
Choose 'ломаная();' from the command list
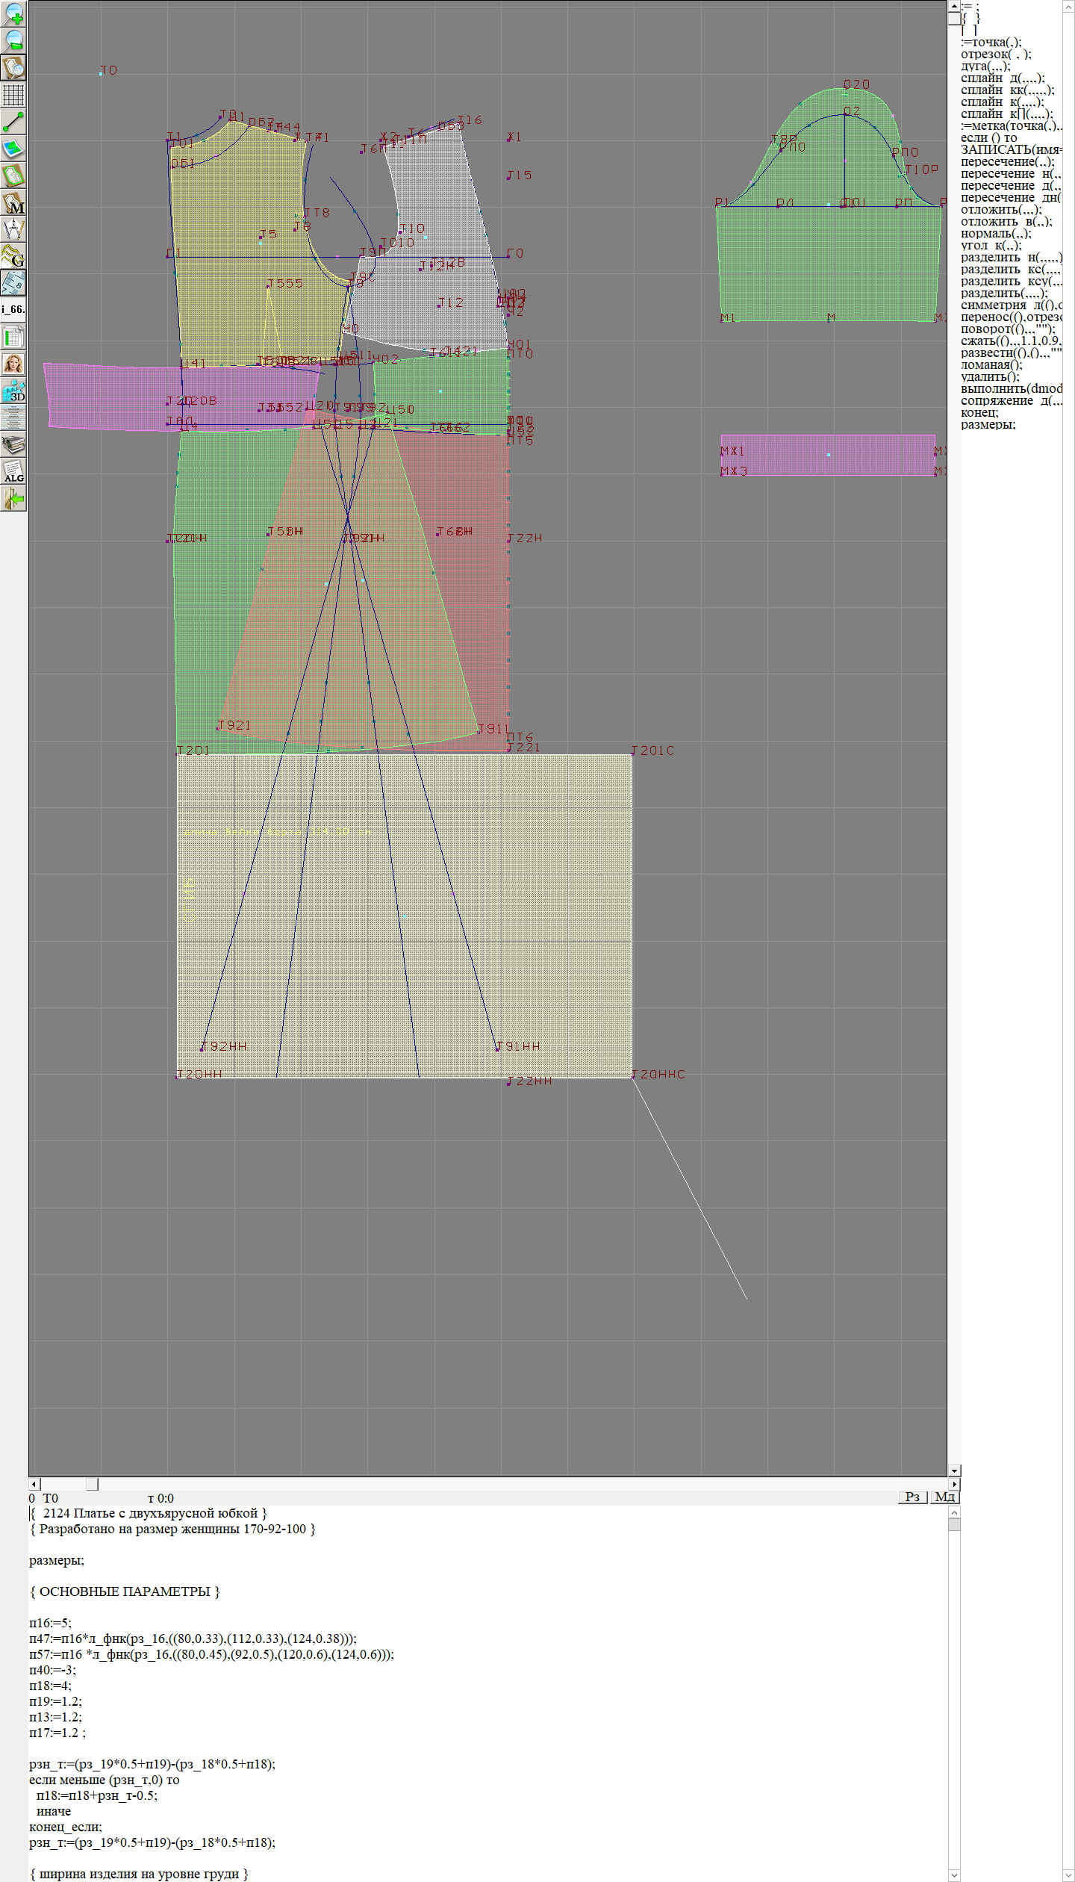pos(991,364)
